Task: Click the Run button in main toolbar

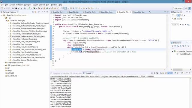Action: [x=29, y=8]
